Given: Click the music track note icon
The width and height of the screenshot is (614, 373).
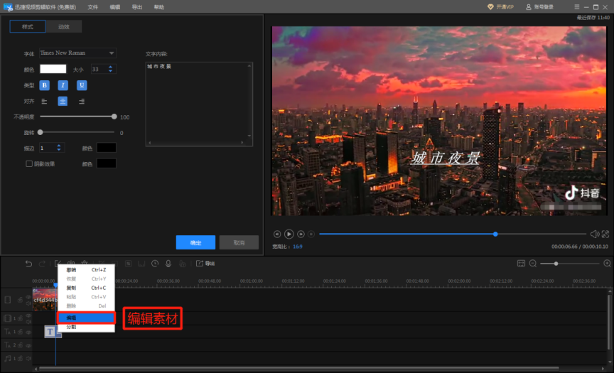Looking at the screenshot, I should click(7, 358).
